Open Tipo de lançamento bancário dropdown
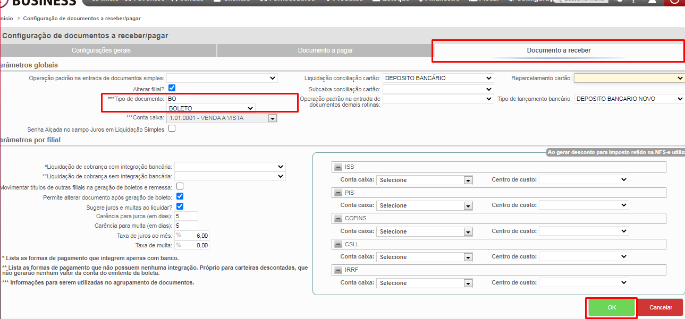The height and width of the screenshot is (319, 685). pyautogui.click(x=629, y=99)
